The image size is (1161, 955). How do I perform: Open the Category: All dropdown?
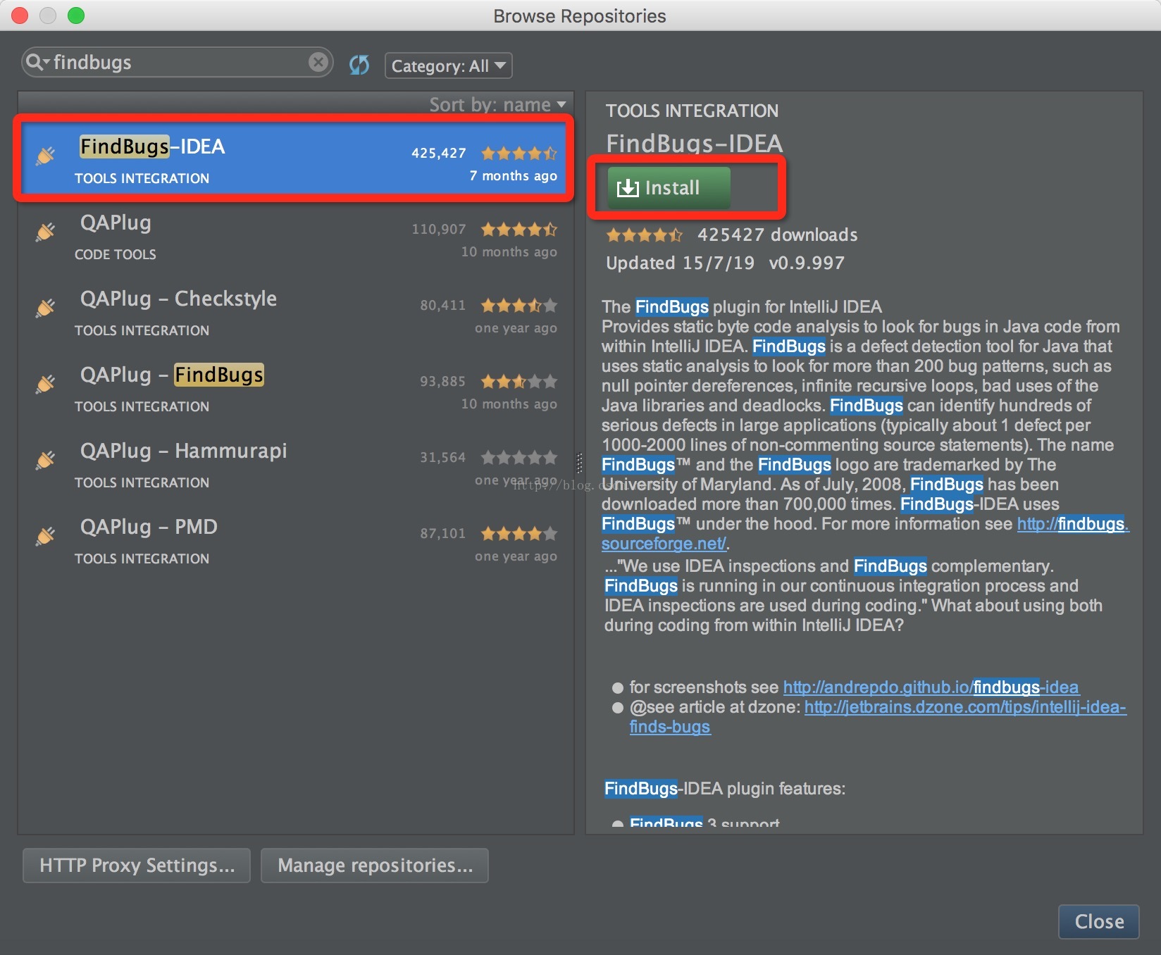(448, 65)
